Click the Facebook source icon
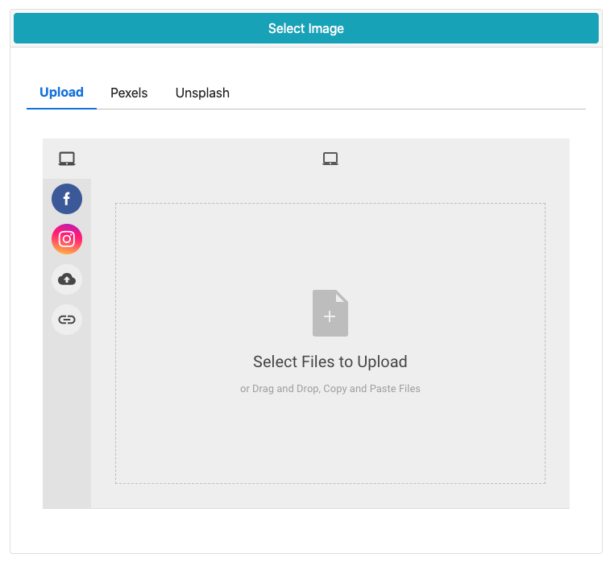Image resolution: width=610 pixels, height=562 pixels. (67, 198)
